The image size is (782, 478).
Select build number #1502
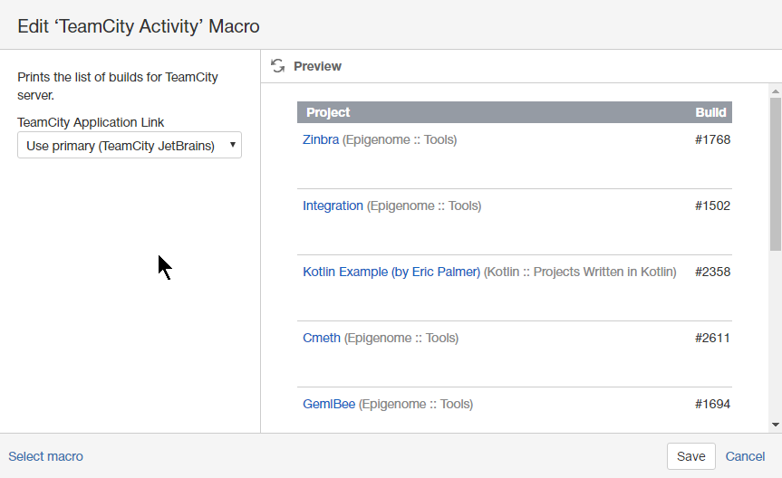coord(712,206)
